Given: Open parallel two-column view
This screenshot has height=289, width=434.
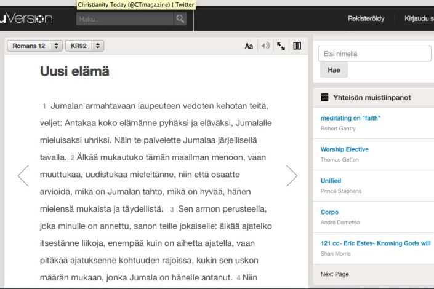Looking at the screenshot, I should point(297,46).
